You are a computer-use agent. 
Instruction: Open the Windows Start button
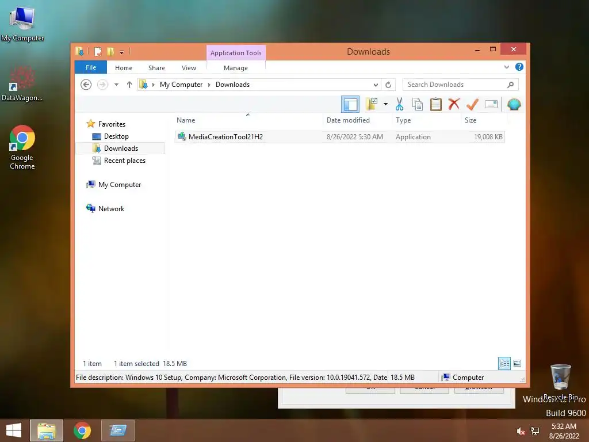coord(14,430)
